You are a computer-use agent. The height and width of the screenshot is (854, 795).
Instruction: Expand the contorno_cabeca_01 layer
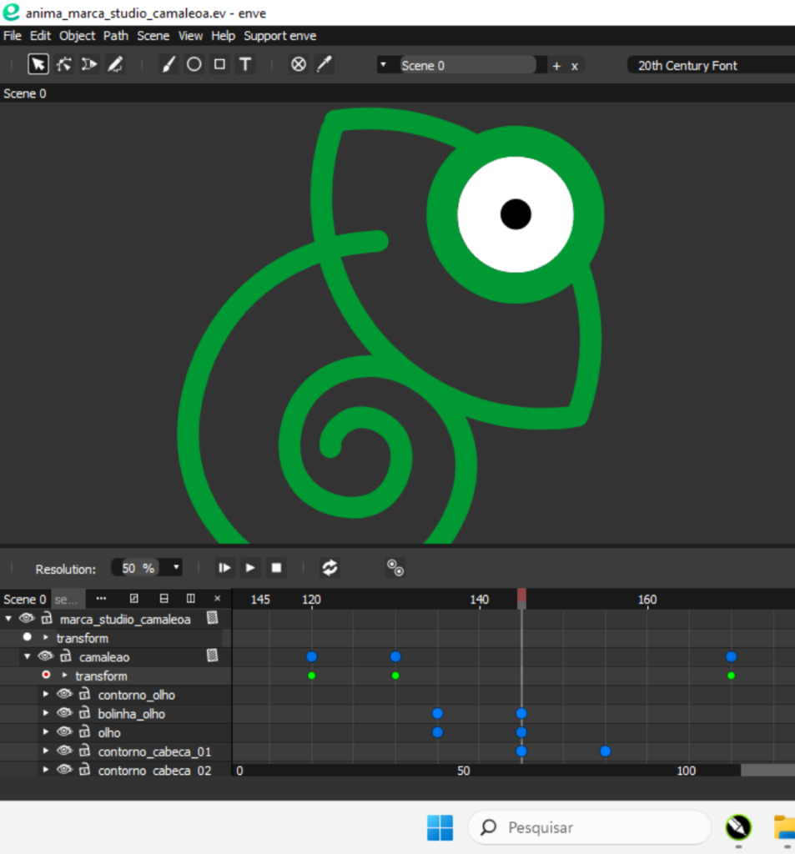[46, 751]
